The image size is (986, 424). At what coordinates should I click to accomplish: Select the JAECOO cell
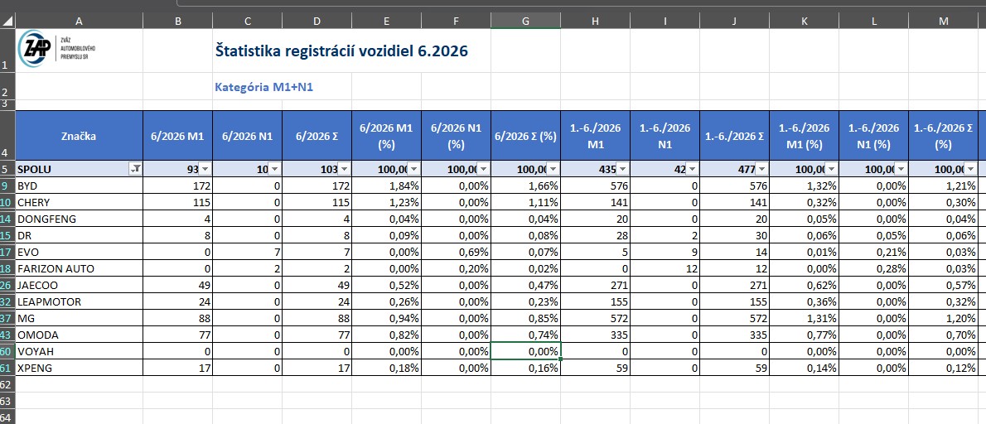79,285
